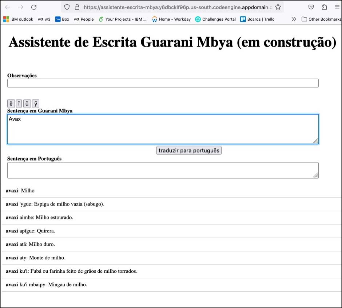Select suggestion 'avaxi apĩgue: Quirera'
This screenshot has width=342, height=308.
click(x=172, y=231)
